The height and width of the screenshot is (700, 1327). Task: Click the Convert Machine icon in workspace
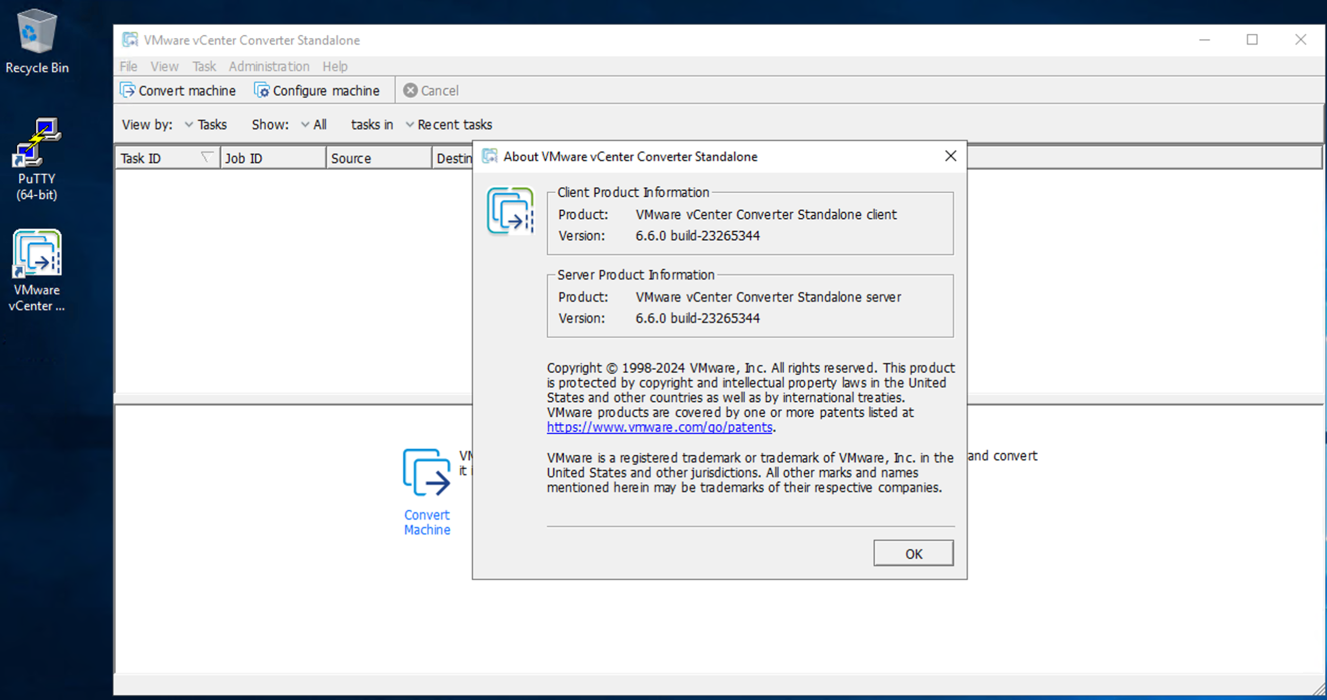pyautogui.click(x=426, y=471)
